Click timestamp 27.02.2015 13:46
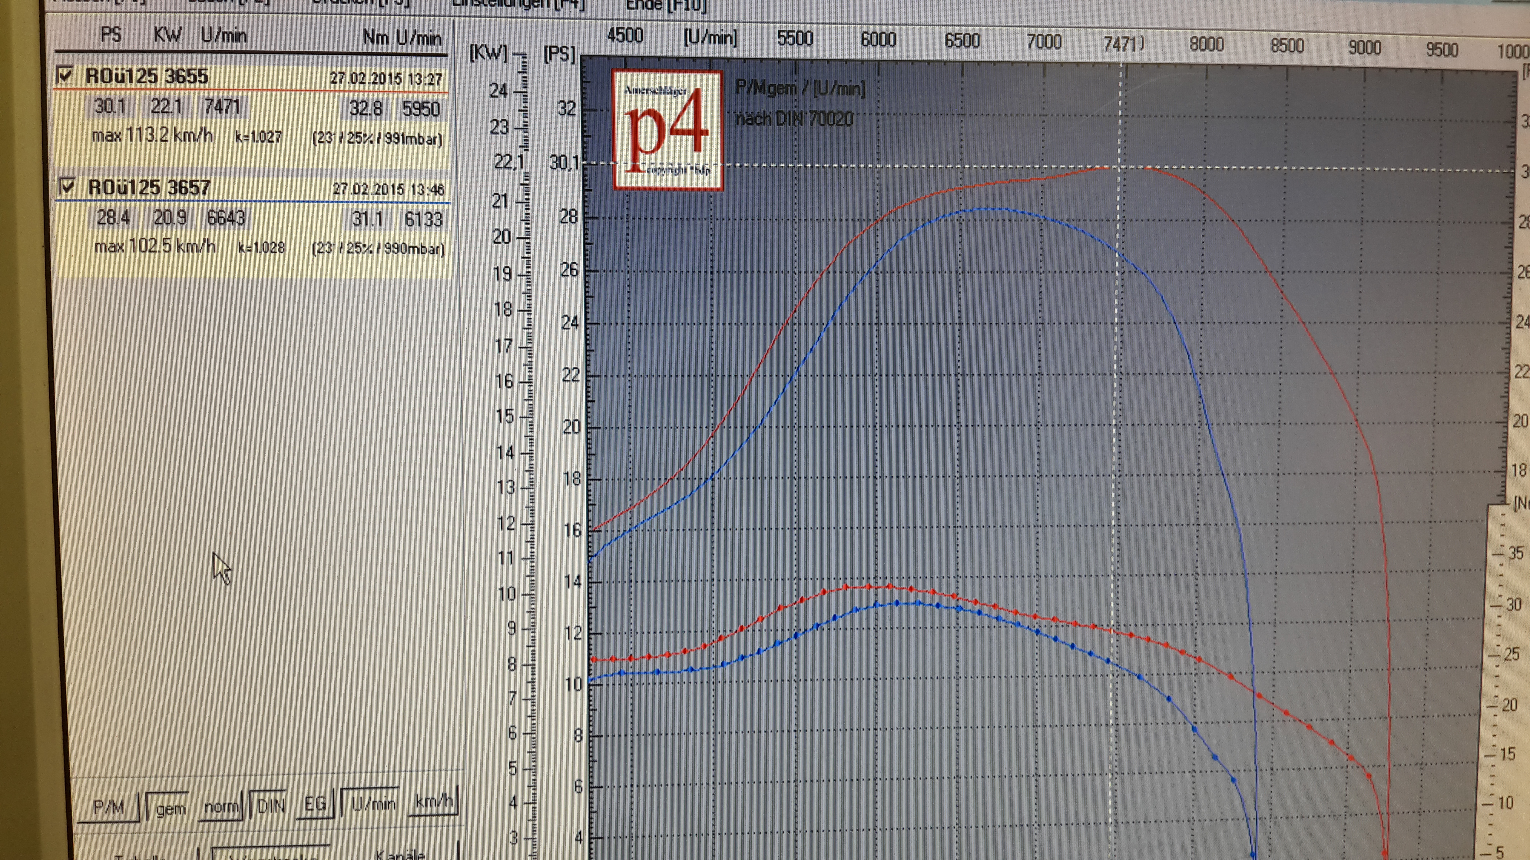Screen dimensions: 1530x860 388,189
